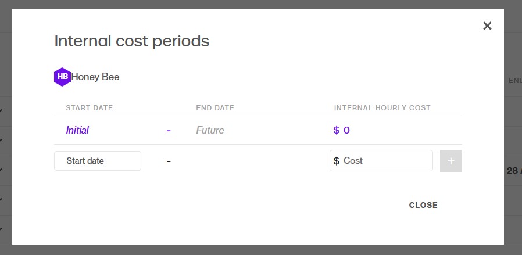The image size is (522, 255).
Task: Add the cost period with plus button
Action: 451,161
